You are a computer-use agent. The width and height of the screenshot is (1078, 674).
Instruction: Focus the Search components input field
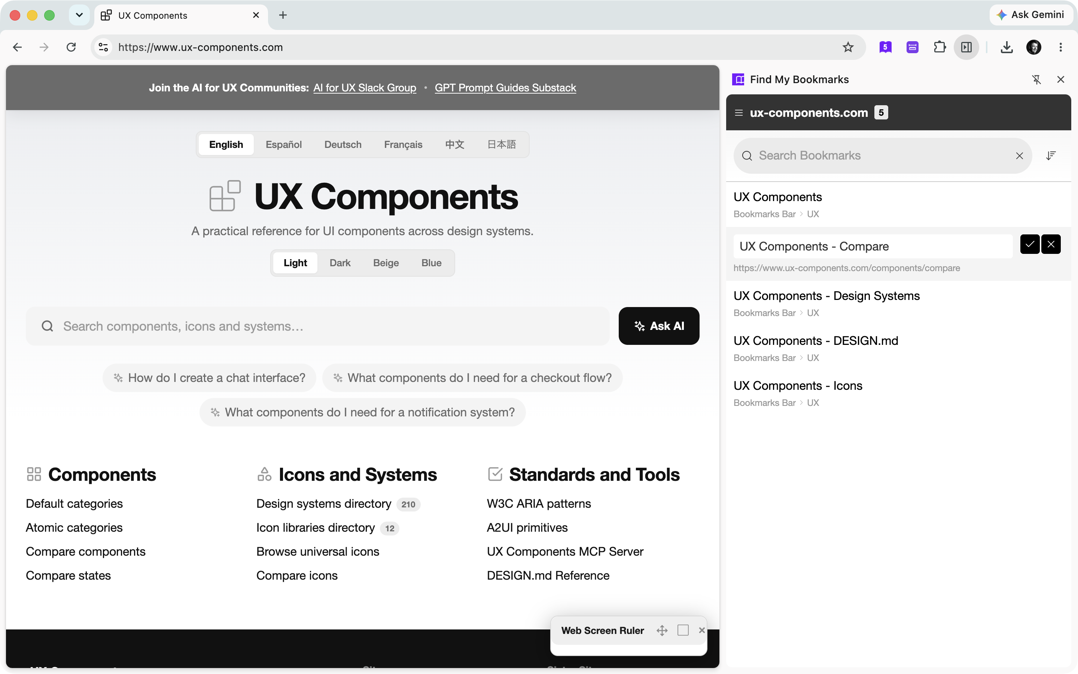(318, 326)
